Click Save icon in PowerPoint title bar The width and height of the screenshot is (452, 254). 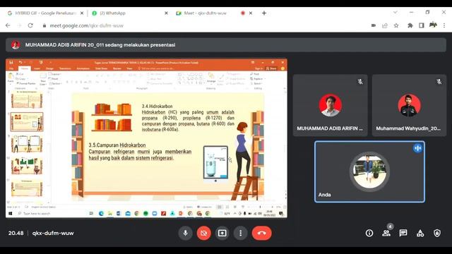coord(11,63)
